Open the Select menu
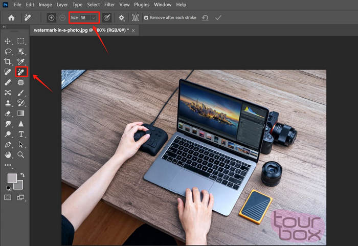 click(94, 5)
